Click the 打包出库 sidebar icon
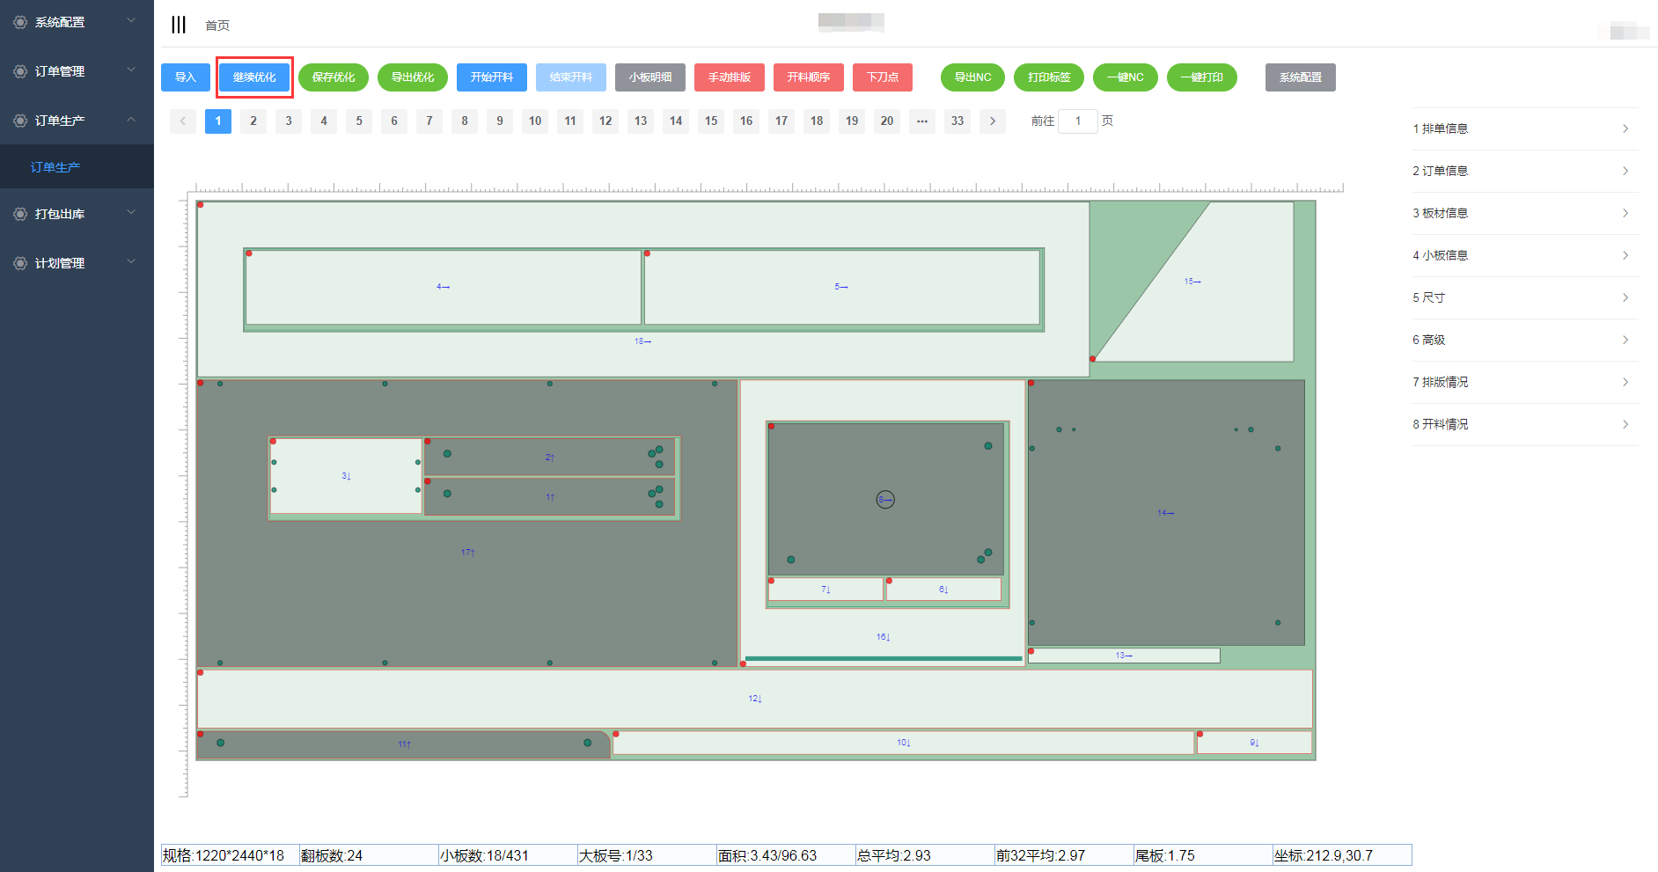The width and height of the screenshot is (1658, 872). click(x=20, y=214)
